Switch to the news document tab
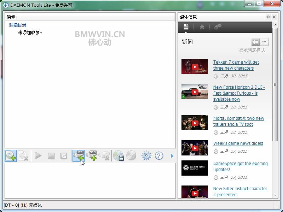Viewport: 283px width, 212px height. click(186, 27)
